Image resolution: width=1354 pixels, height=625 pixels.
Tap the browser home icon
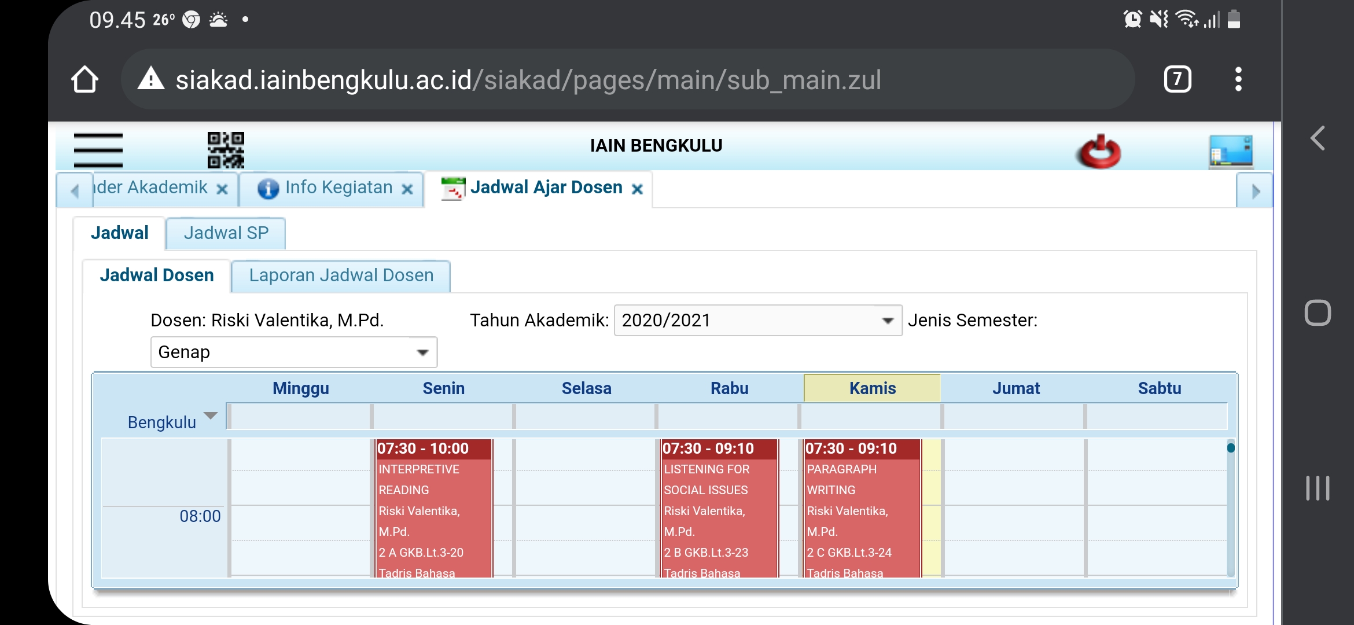(x=84, y=79)
